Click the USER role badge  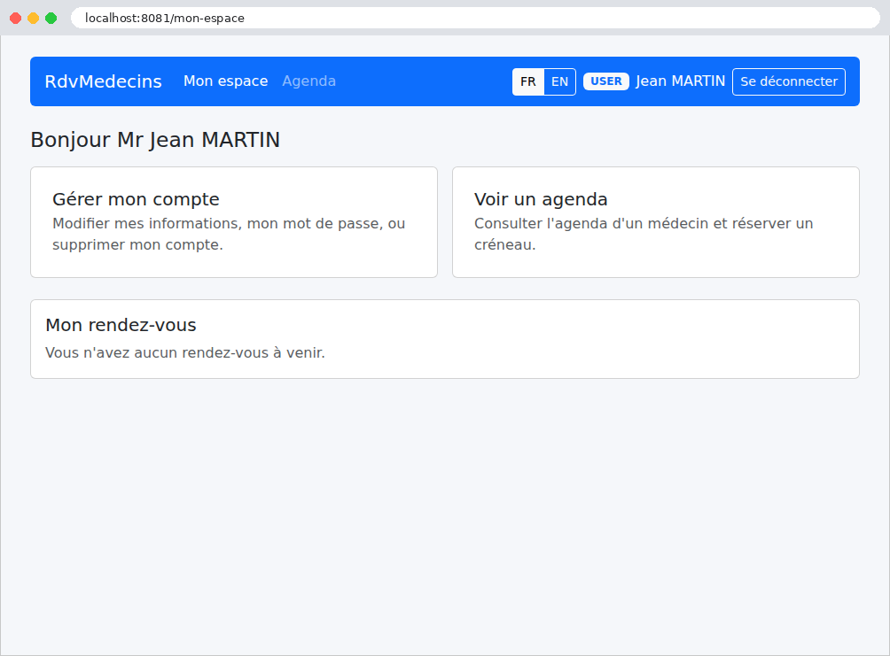tap(606, 81)
